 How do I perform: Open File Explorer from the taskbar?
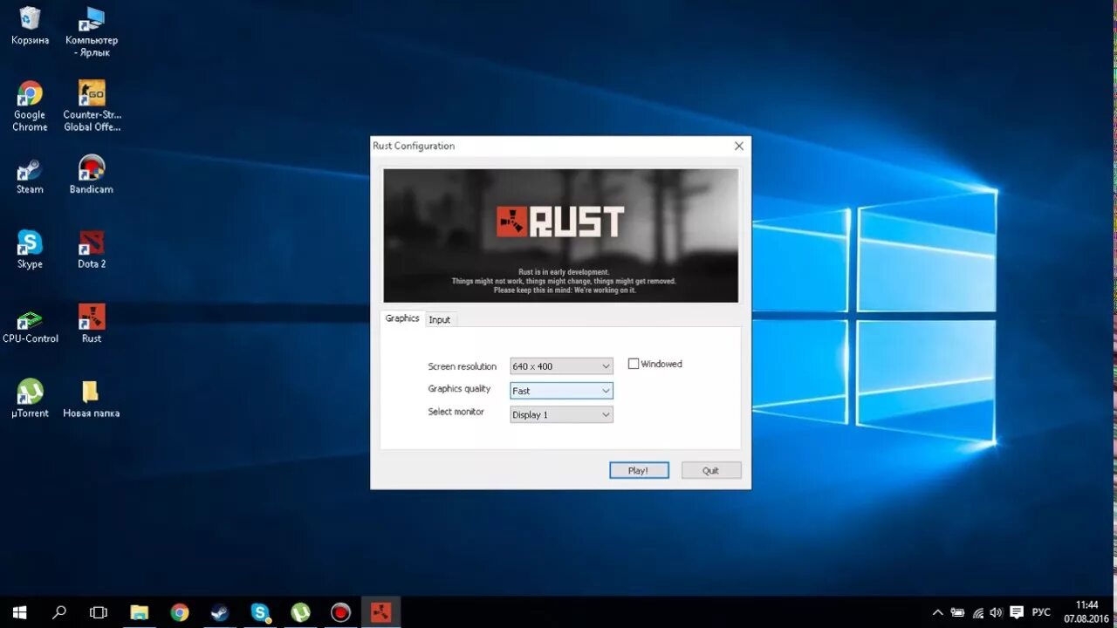tap(140, 612)
